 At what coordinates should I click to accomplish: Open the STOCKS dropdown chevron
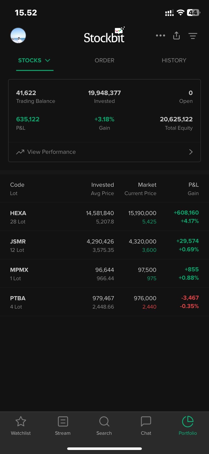(x=47, y=60)
